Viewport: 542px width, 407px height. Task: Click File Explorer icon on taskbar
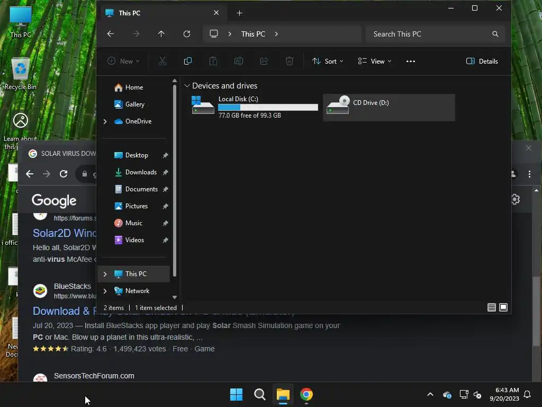(283, 394)
